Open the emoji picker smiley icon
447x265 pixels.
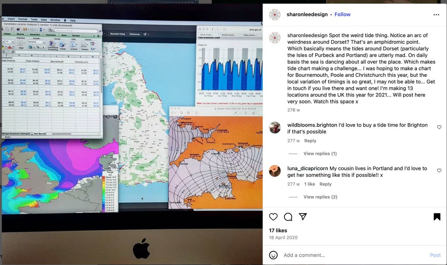(273, 255)
